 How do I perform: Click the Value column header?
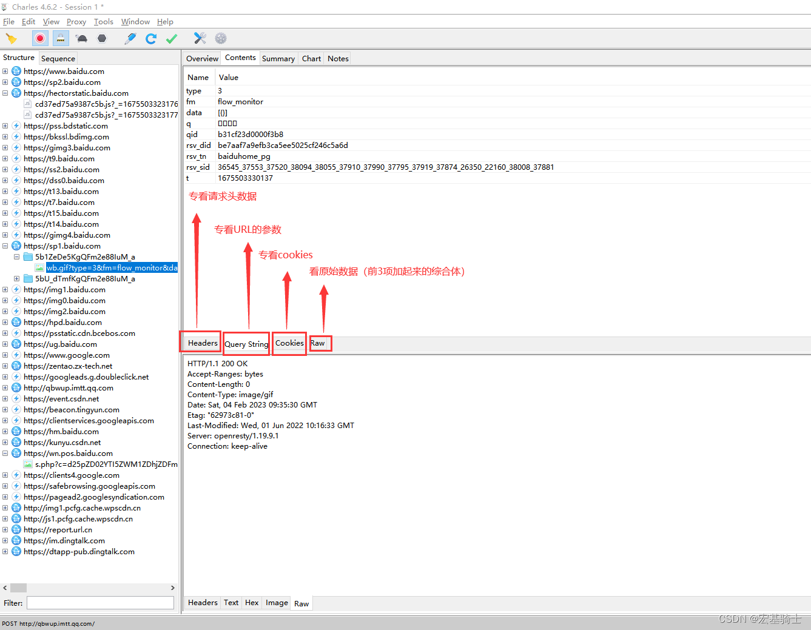229,78
